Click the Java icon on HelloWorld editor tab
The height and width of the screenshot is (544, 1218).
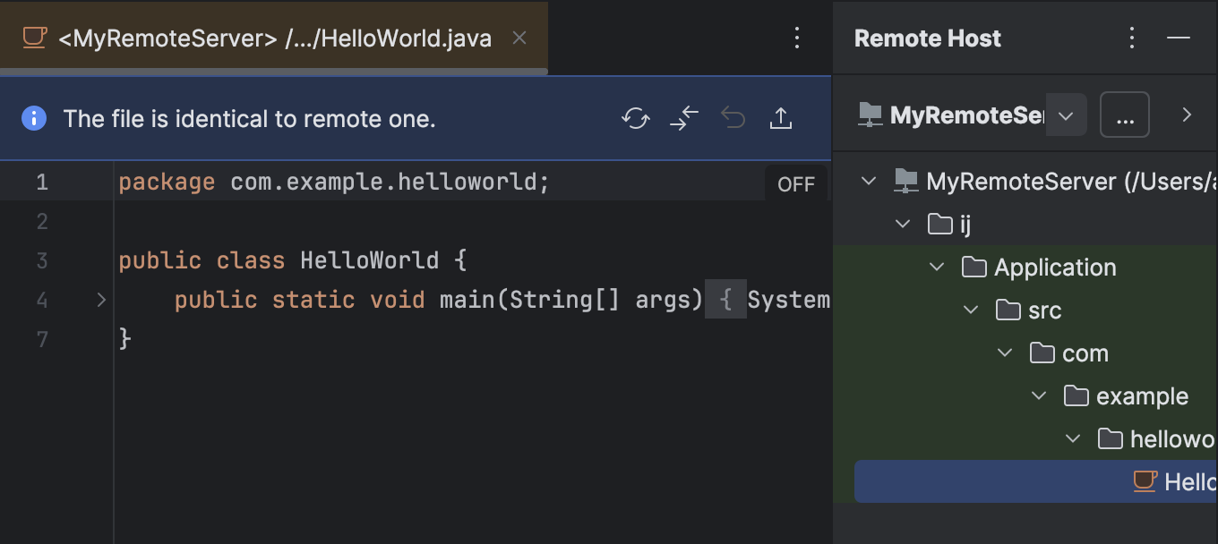tap(33, 38)
